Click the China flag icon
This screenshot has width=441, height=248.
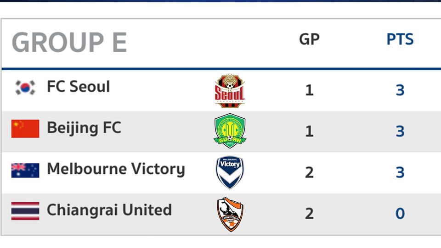[x=25, y=129]
